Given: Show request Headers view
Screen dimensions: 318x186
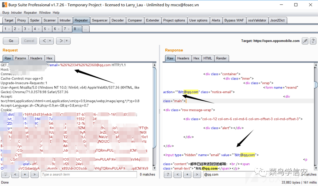Looking at the screenshot, I should tap(36, 58).
